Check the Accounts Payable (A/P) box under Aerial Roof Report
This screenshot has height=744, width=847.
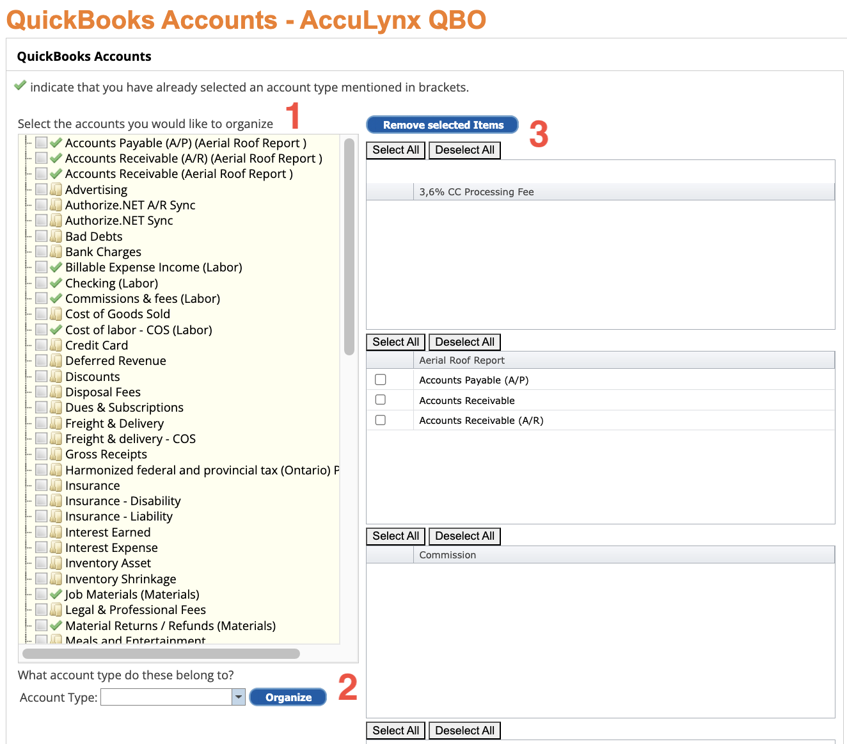[381, 380]
